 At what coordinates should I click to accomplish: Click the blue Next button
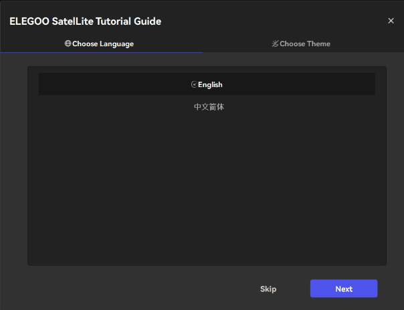click(344, 289)
